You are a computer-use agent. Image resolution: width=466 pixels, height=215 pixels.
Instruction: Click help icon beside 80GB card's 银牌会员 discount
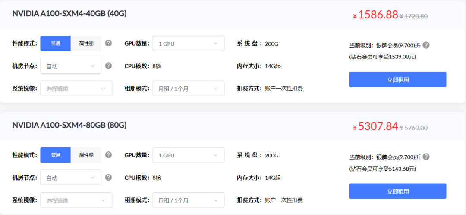[x=426, y=157]
